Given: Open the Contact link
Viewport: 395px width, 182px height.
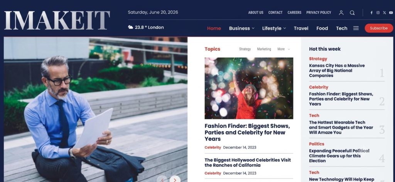Looking at the screenshot, I should click(x=275, y=13).
